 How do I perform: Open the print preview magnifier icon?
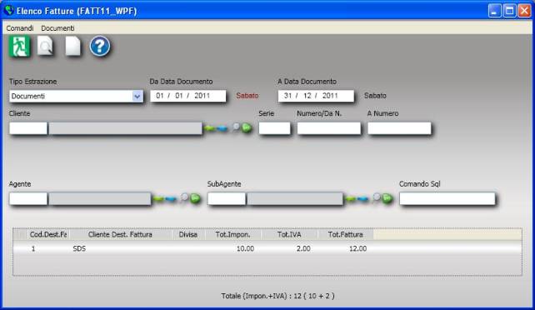[x=46, y=45]
